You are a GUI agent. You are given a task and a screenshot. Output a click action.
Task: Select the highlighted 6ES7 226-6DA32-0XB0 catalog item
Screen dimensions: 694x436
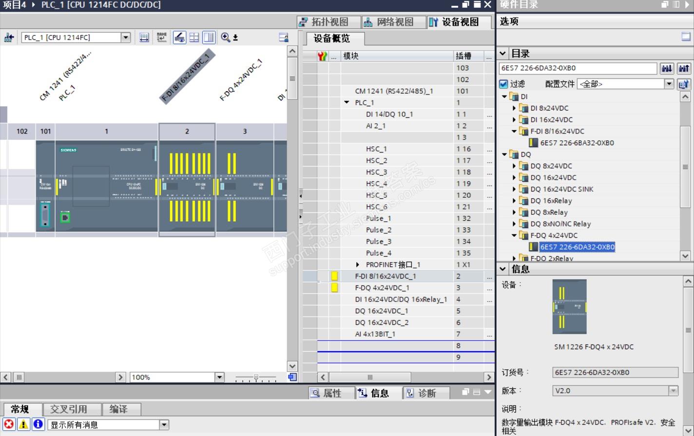[577, 247]
